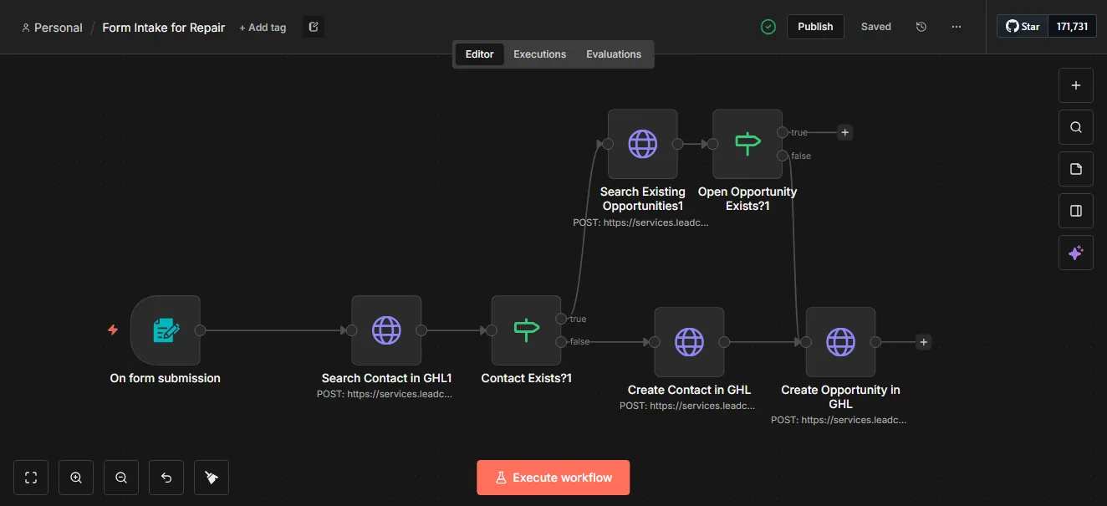
Task: Open the Search Existing Opportunities1 node
Action: [643, 144]
